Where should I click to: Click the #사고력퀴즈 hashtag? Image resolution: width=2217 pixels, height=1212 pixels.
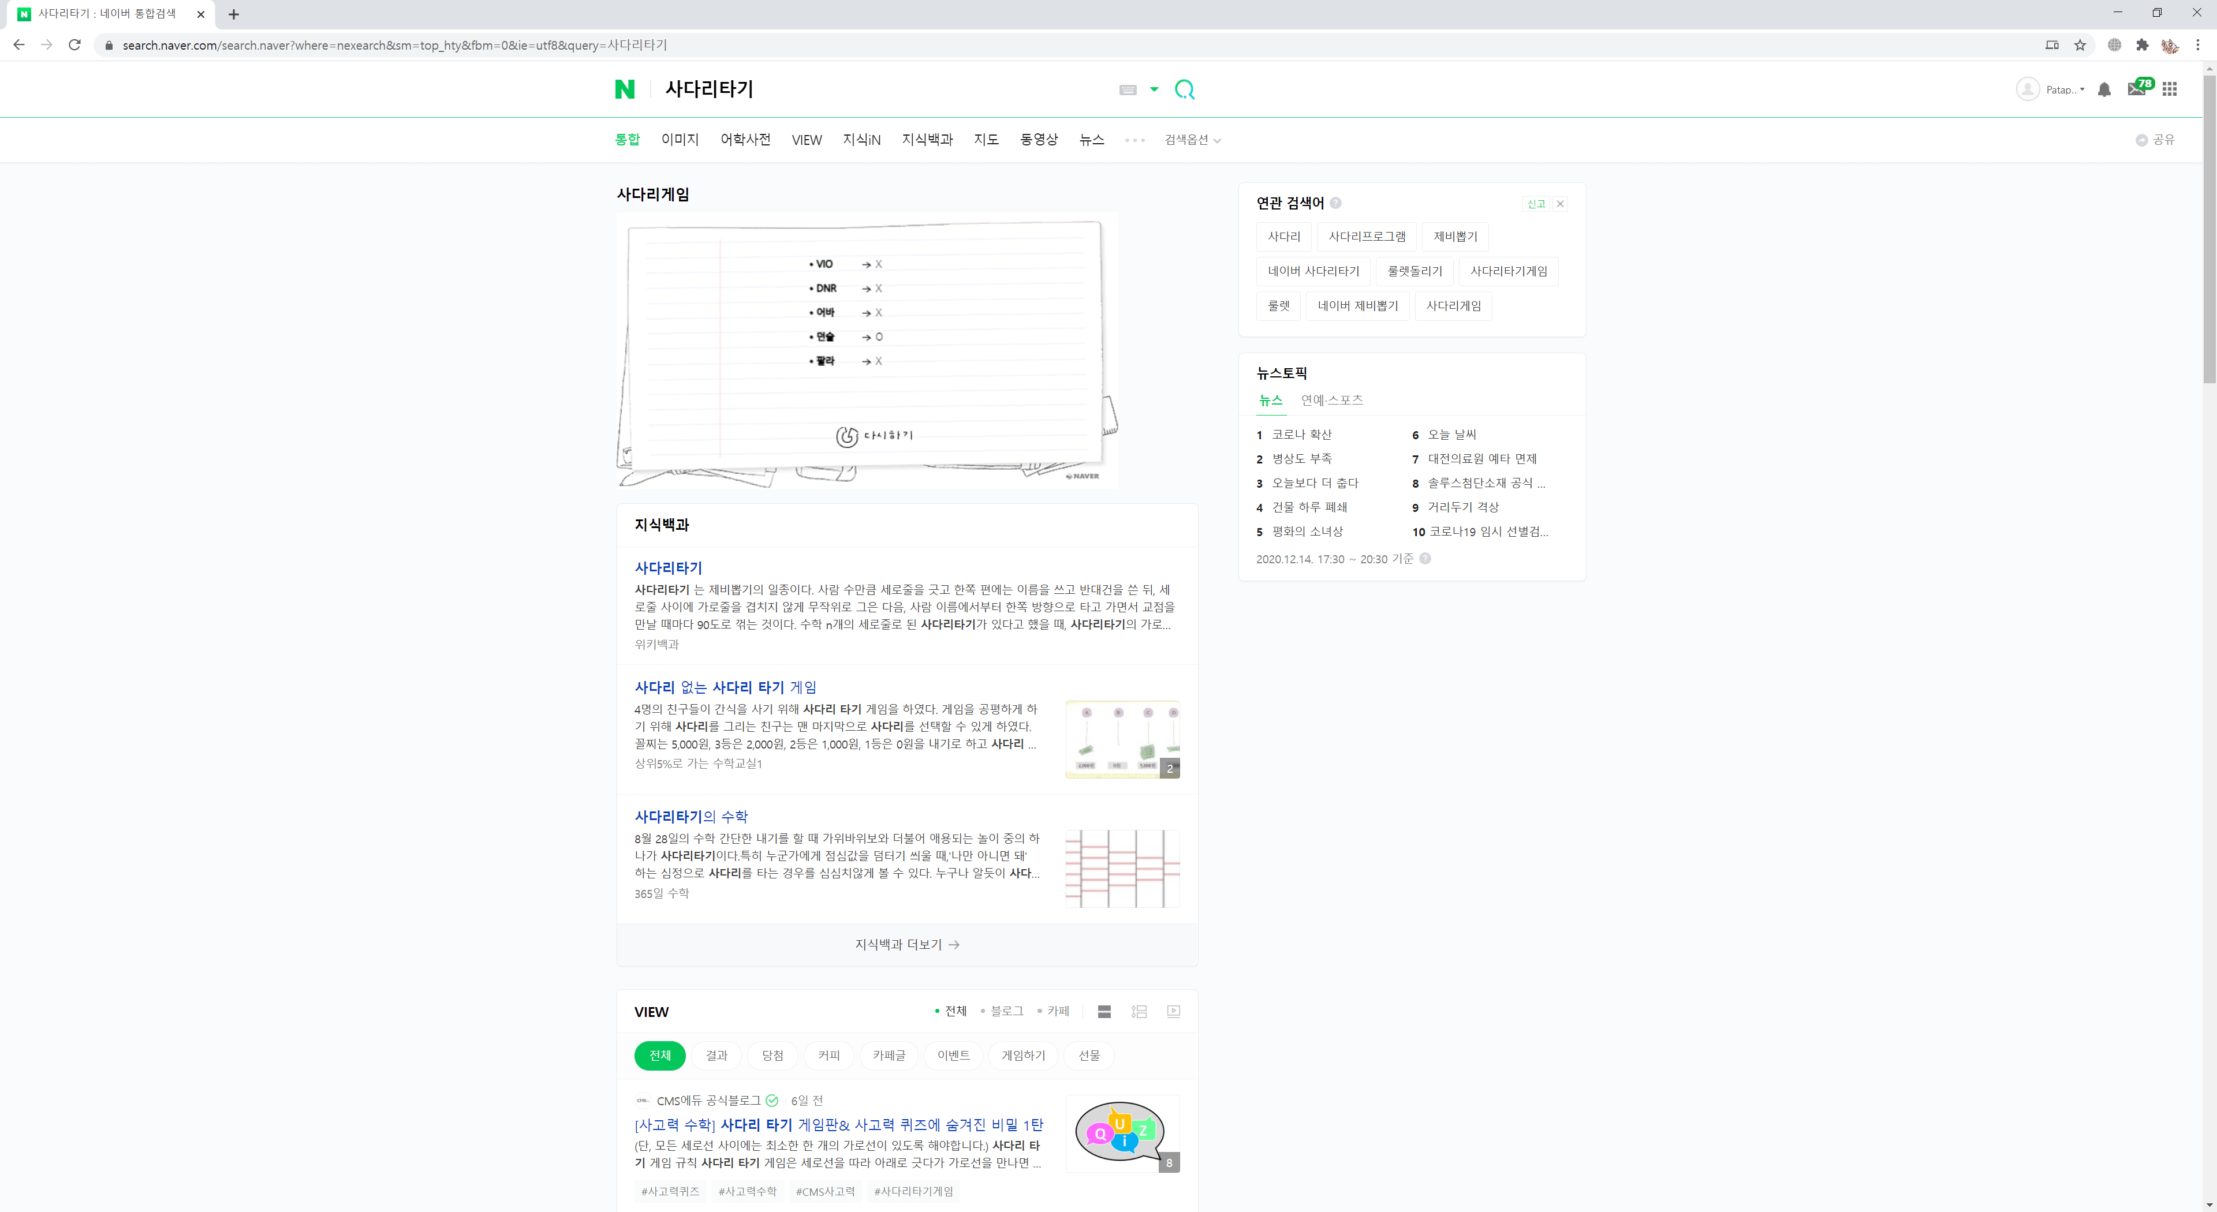(670, 1191)
